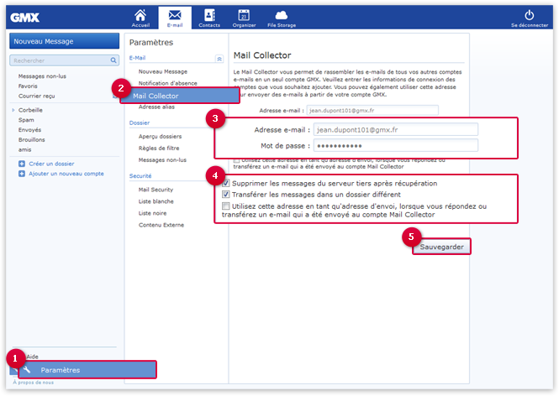
Task: Select Liste noire settings item
Action: pyautogui.click(x=152, y=213)
